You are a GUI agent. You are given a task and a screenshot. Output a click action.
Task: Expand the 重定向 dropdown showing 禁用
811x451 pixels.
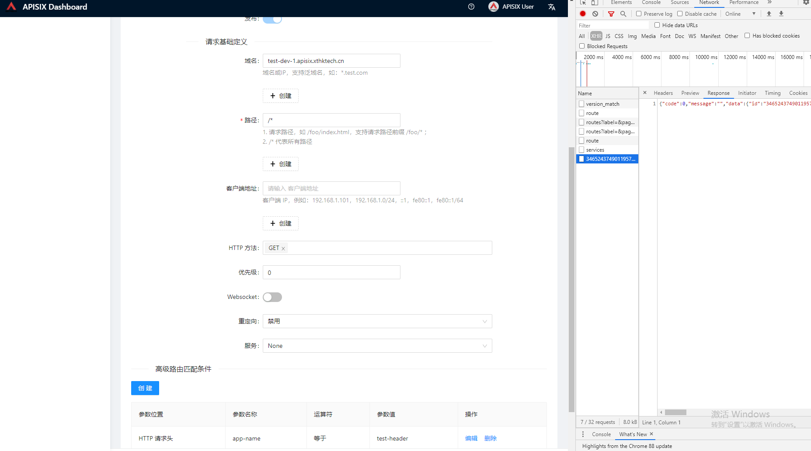pos(377,321)
